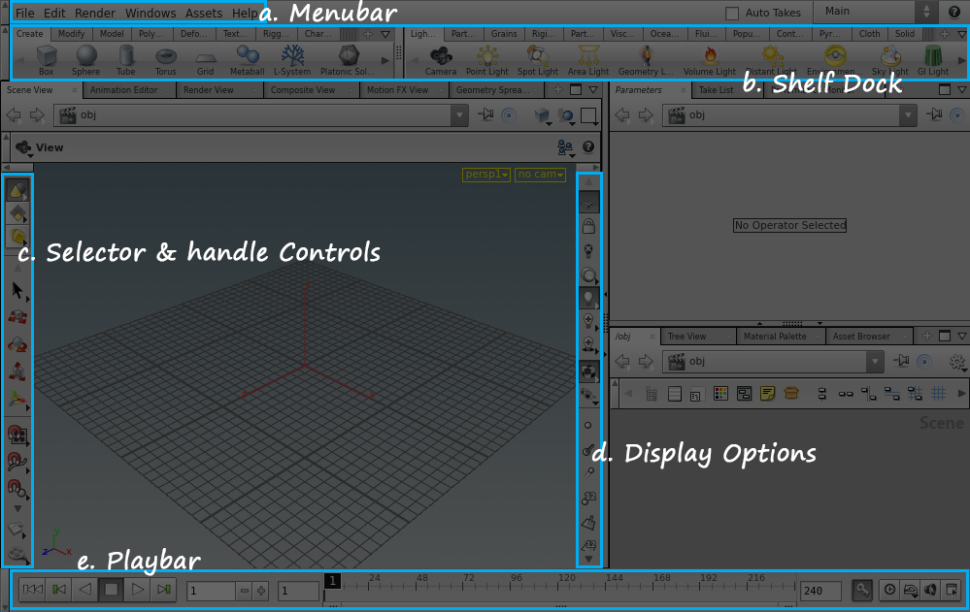Viewport: 970px width, 612px height.
Task: Open the File menu
Action: pos(24,13)
